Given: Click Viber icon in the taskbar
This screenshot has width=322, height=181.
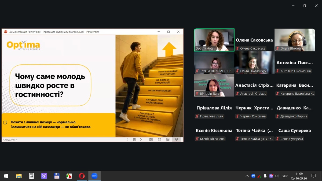Looking at the screenshot, I should tap(44, 176).
